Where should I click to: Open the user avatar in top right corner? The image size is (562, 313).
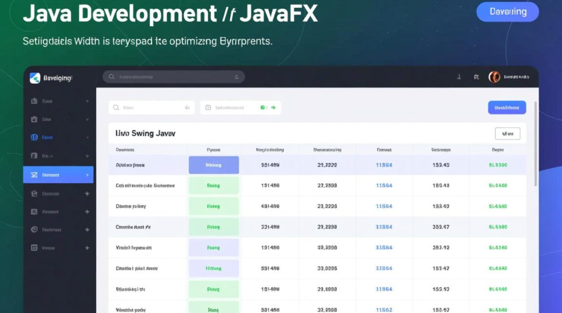(x=495, y=77)
